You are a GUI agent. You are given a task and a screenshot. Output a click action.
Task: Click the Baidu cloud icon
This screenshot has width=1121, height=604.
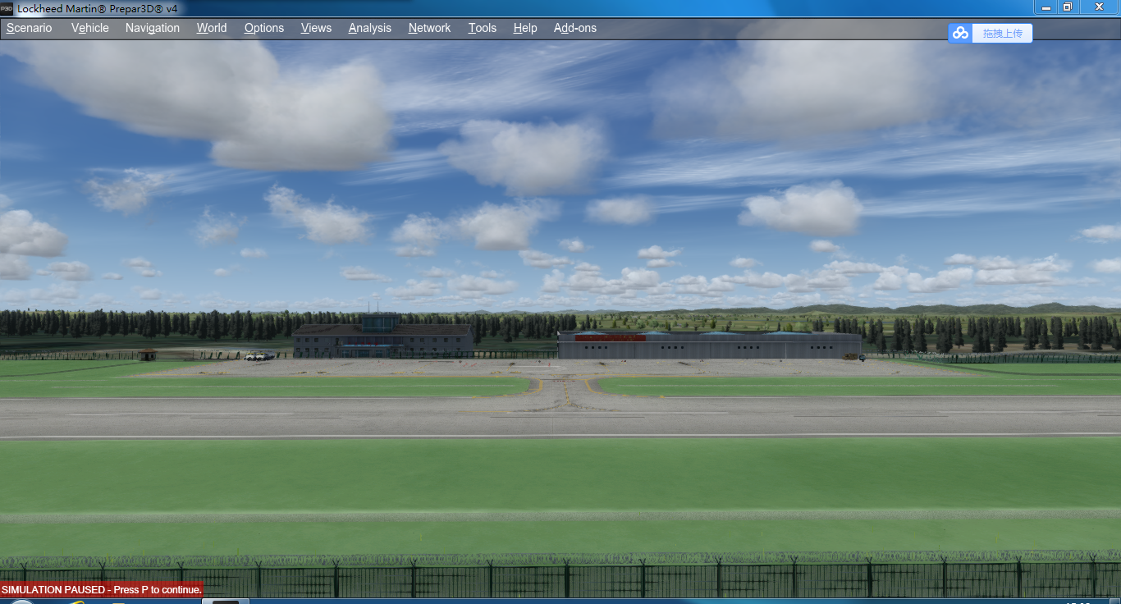pos(960,33)
